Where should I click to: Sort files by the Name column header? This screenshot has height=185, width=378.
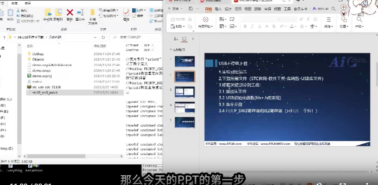pyautogui.click(x=30, y=46)
